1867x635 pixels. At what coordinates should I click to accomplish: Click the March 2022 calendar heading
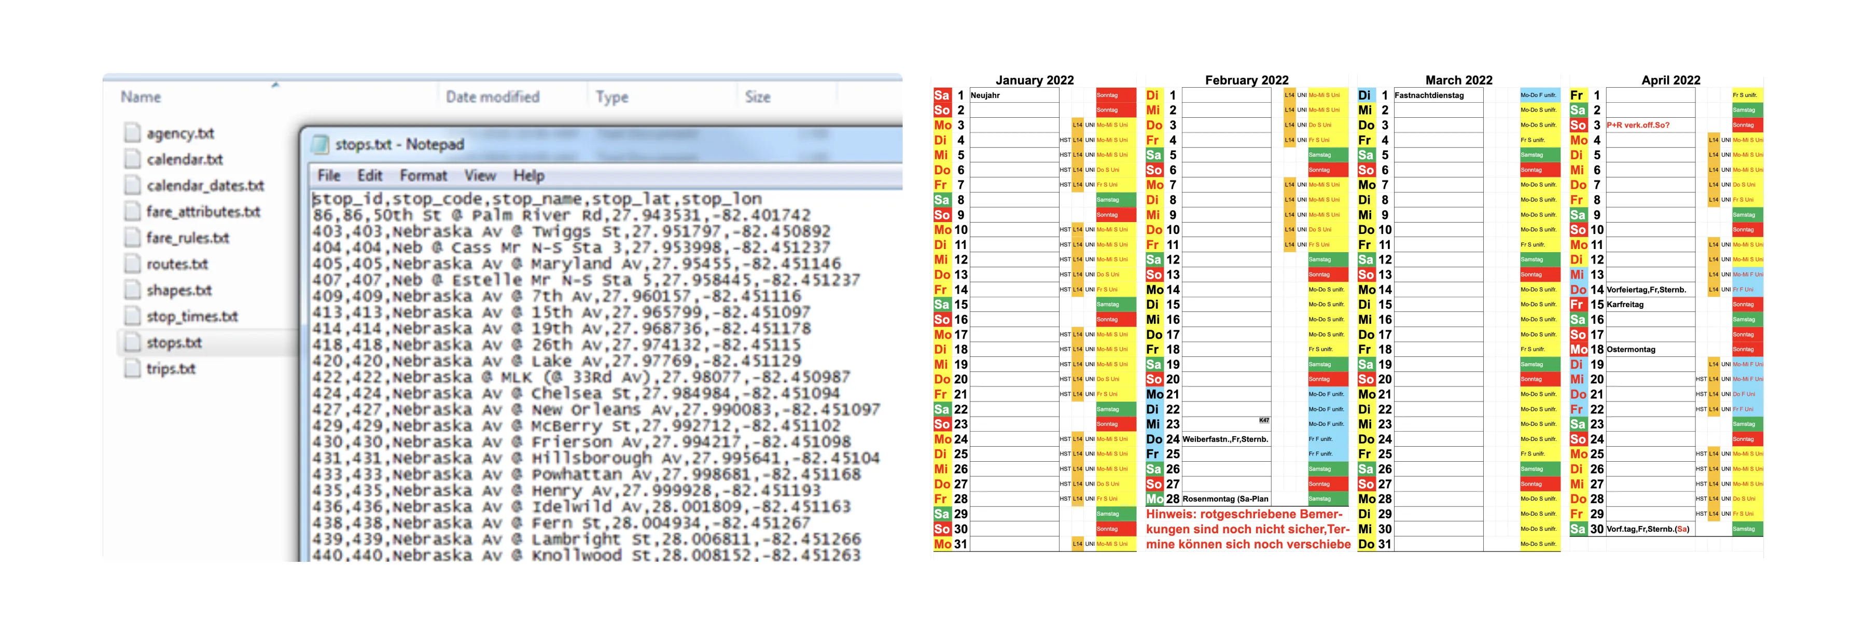click(x=1459, y=80)
